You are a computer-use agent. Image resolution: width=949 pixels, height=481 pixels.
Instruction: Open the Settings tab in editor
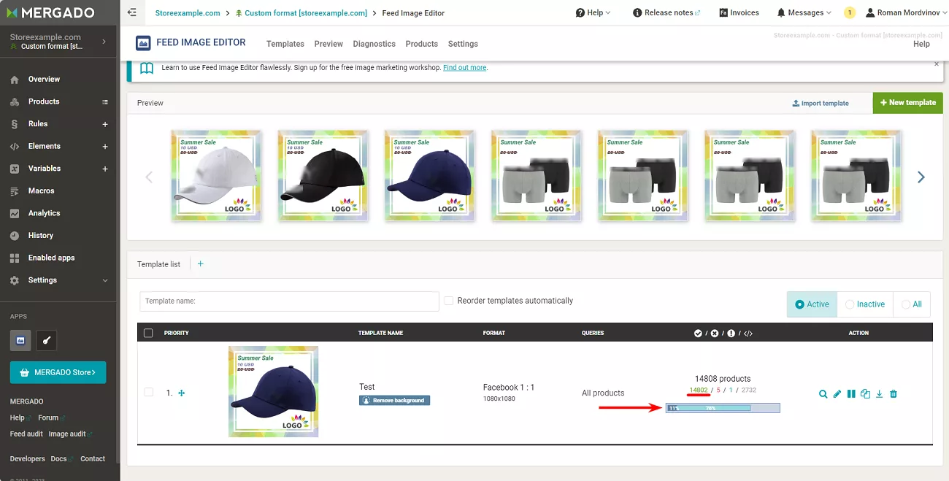click(x=463, y=44)
